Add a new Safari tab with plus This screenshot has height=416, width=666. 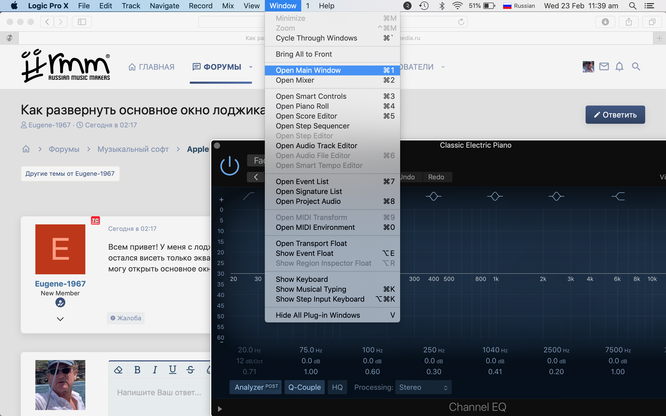[x=659, y=38]
